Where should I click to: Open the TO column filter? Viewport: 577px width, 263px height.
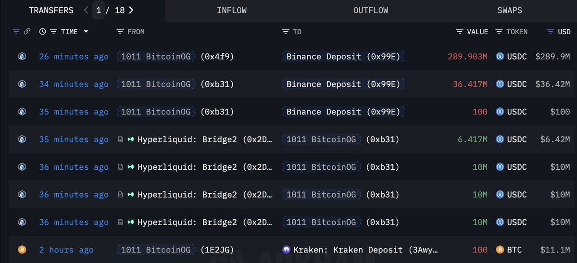(286, 32)
